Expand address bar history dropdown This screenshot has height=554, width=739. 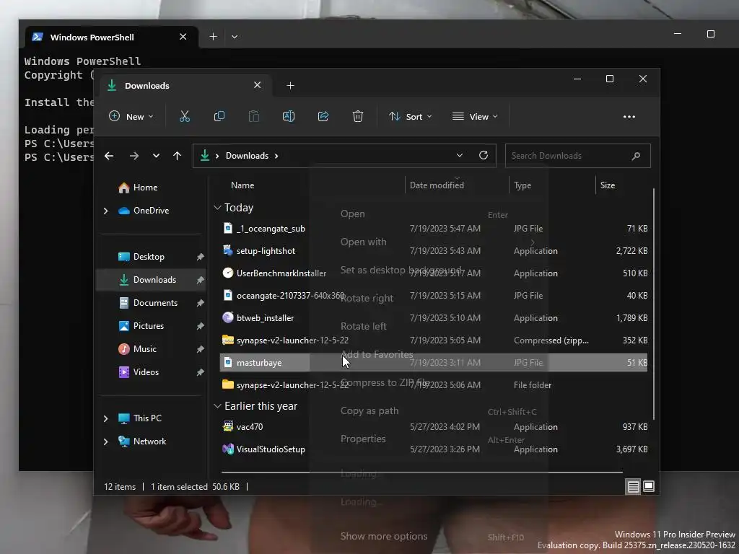click(x=460, y=156)
